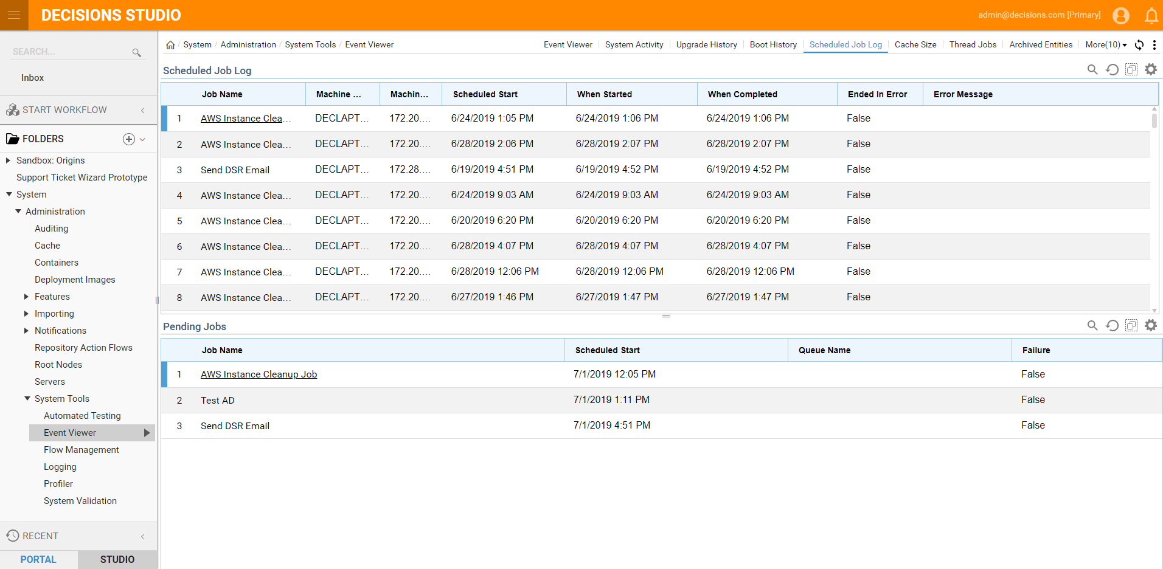Collapse the System folder
The width and height of the screenshot is (1163, 569).
[x=9, y=195]
